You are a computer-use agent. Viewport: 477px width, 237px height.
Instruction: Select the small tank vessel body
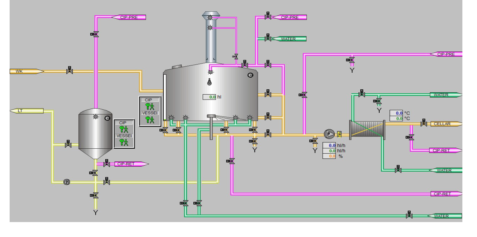pos(95,134)
